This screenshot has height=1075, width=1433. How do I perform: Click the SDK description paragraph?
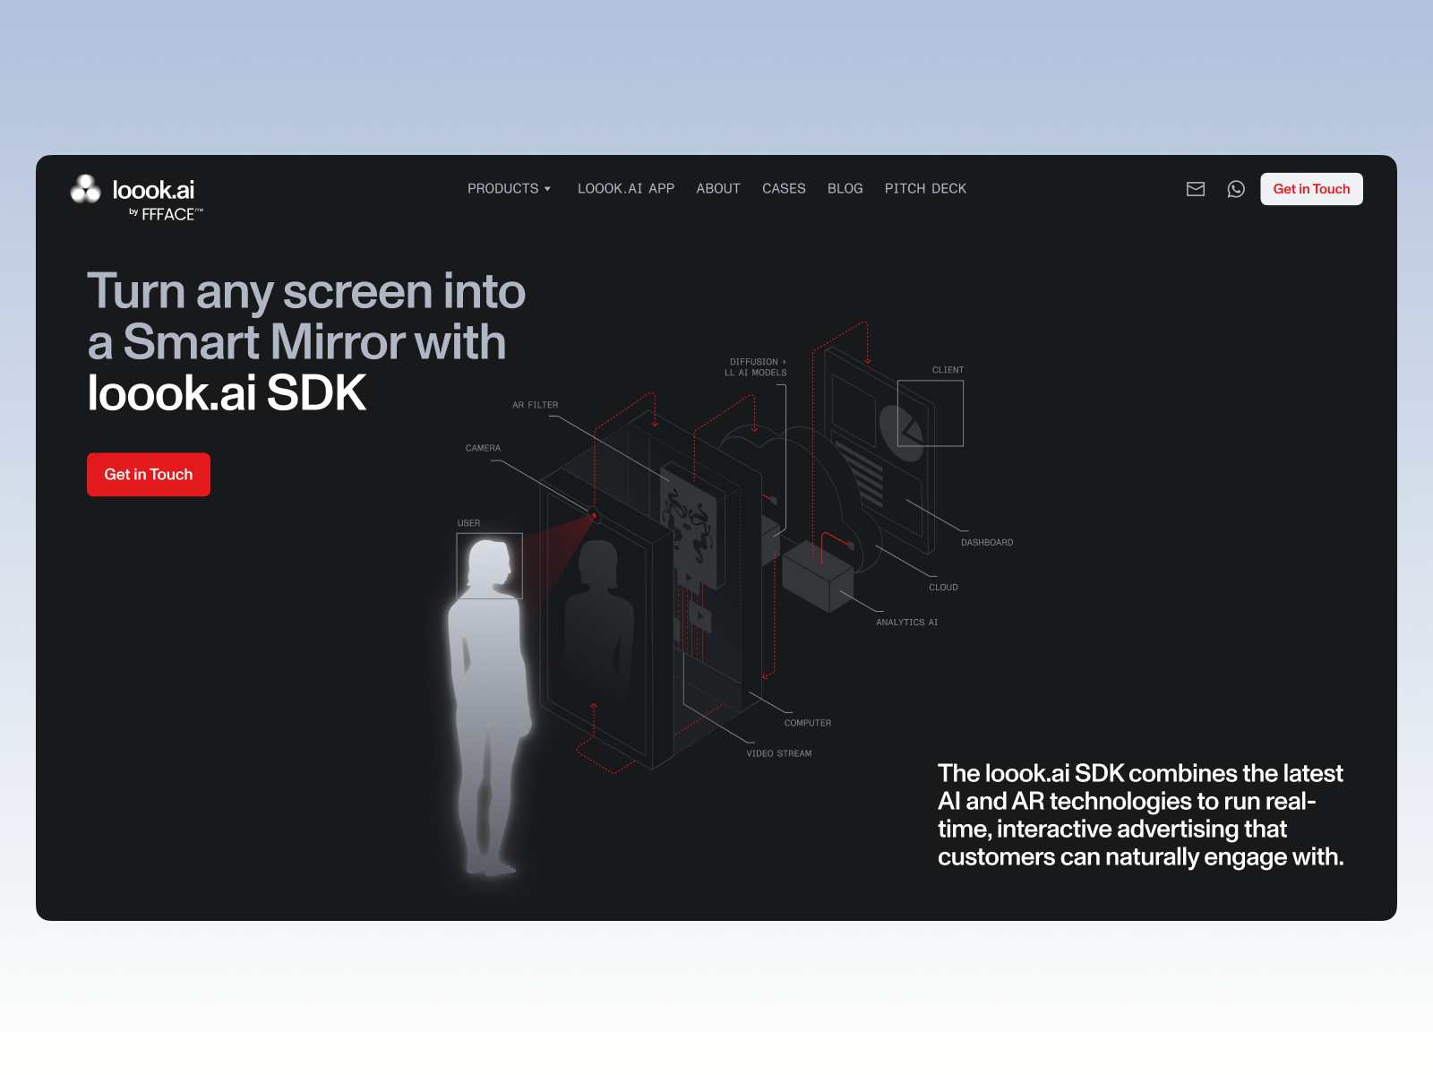pyautogui.click(x=1140, y=815)
